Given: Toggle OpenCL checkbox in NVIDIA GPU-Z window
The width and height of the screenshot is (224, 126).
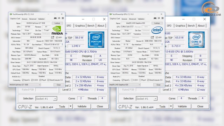Looking at the screenshot, I should [x=23, y=80].
